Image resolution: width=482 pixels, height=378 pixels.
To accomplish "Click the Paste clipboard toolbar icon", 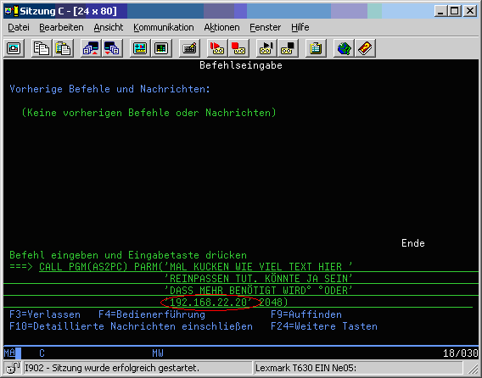I will pyautogui.click(x=63, y=48).
